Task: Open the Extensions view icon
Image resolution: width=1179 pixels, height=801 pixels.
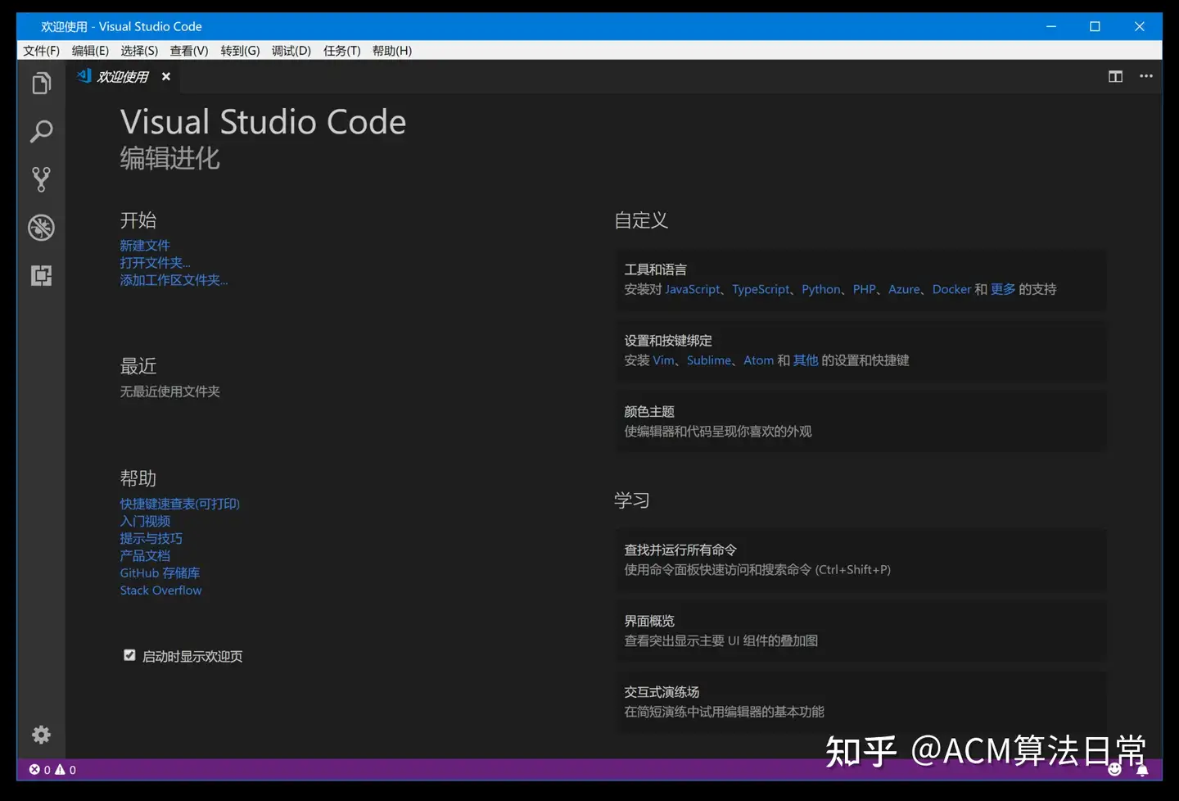Action: (x=41, y=275)
